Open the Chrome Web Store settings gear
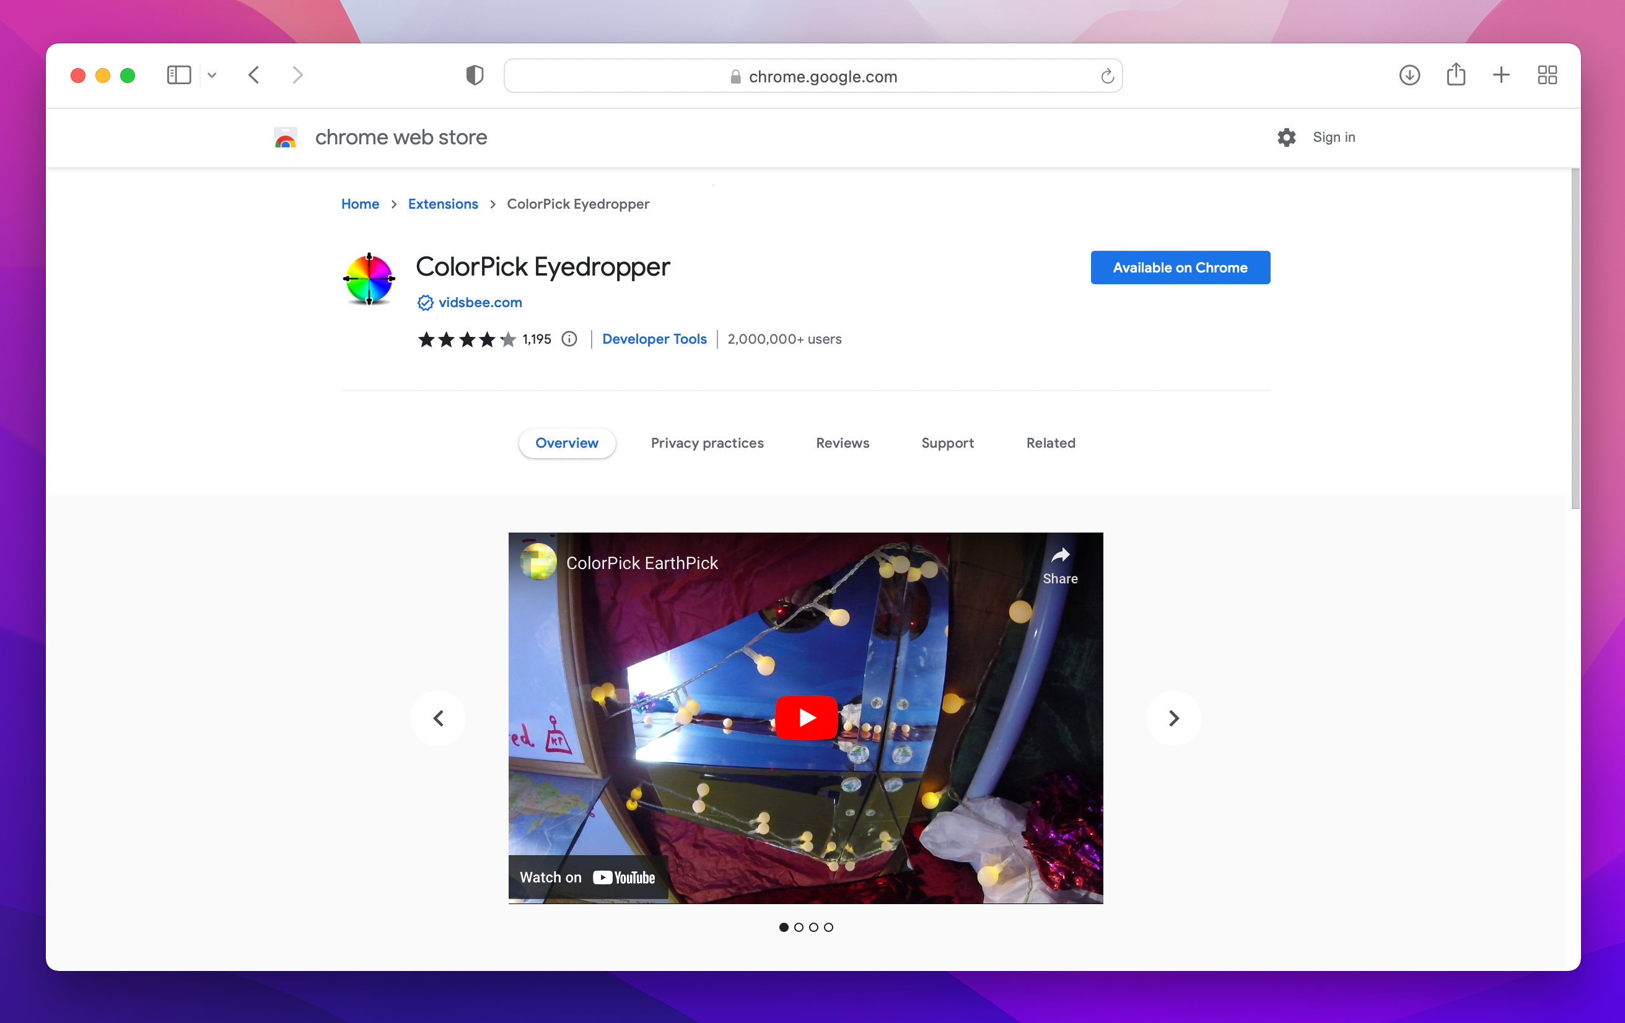 (x=1286, y=137)
